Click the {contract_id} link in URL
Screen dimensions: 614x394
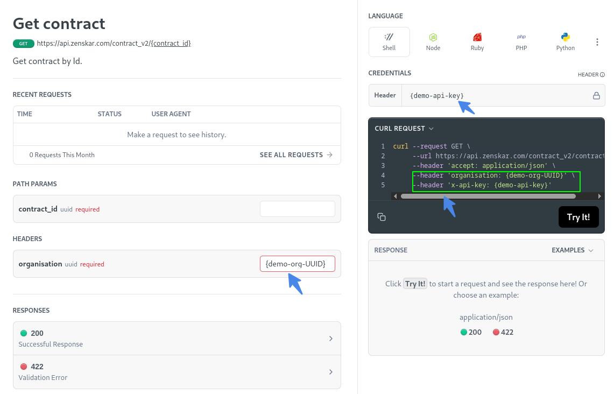click(x=171, y=44)
